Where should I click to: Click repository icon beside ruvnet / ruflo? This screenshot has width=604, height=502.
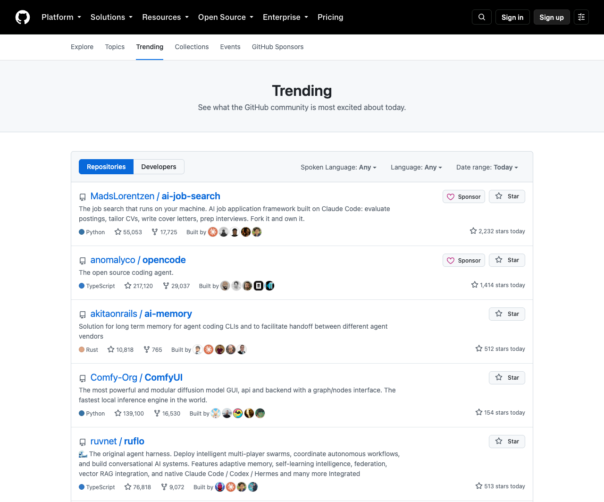coord(83,442)
